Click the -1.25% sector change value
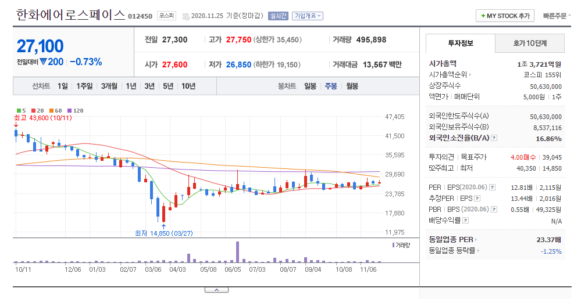 click(x=551, y=251)
